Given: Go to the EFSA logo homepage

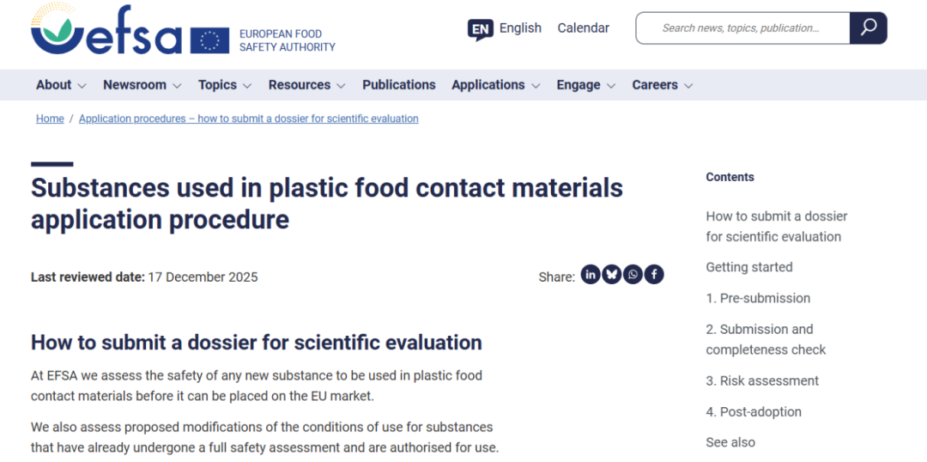Looking at the screenshot, I should click(x=106, y=31).
